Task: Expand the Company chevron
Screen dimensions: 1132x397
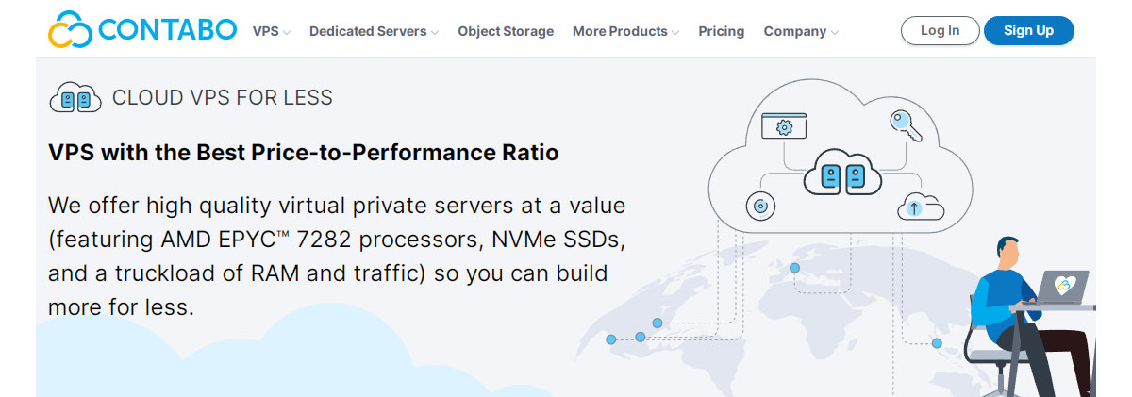Action: tap(835, 32)
